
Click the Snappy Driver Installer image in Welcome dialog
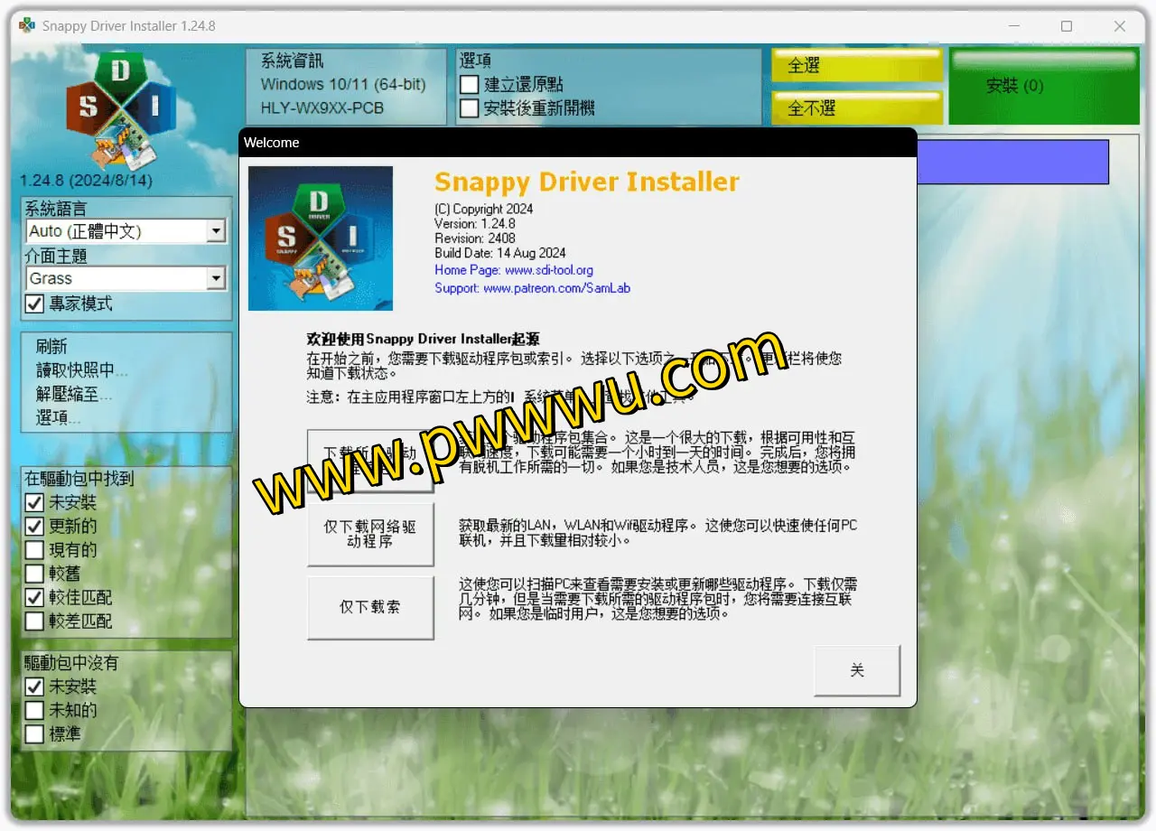pos(321,238)
